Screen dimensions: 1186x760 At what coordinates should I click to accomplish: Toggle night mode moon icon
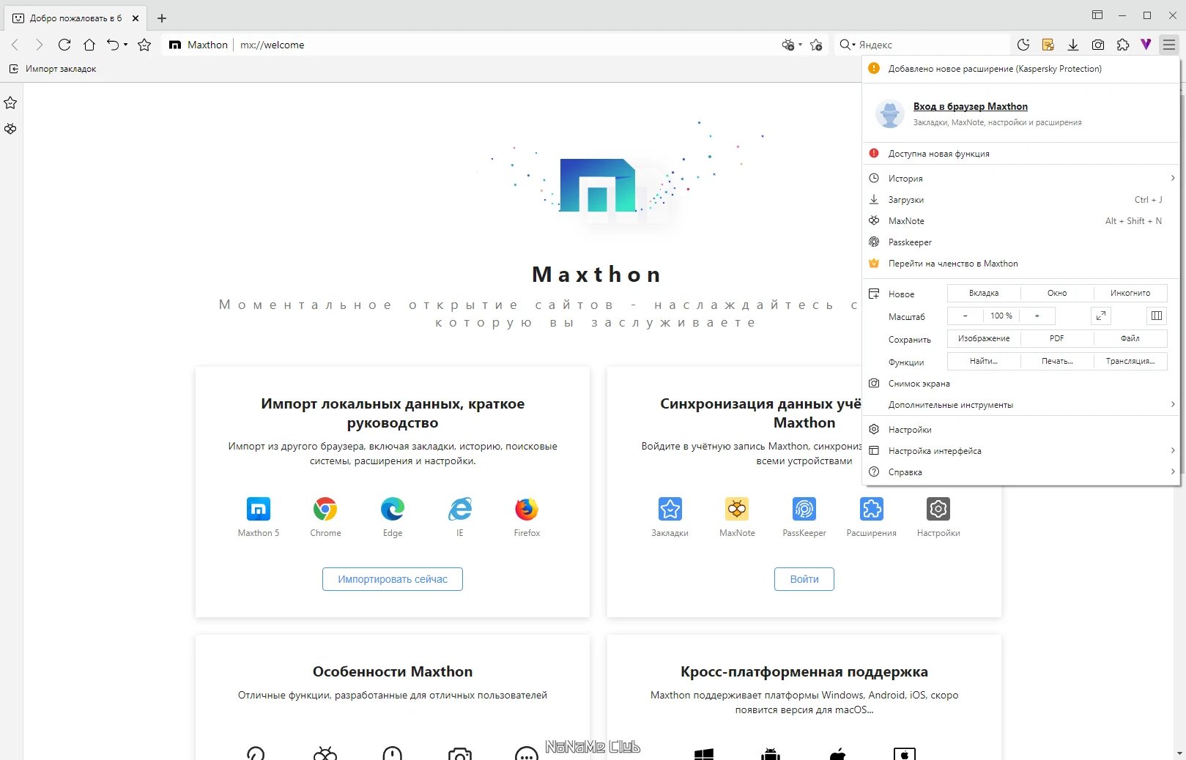click(x=1023, y=45)
